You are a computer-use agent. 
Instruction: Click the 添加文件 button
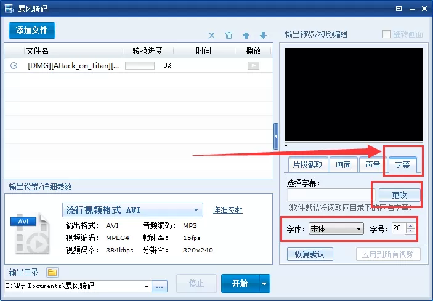[x=32, y=30]
